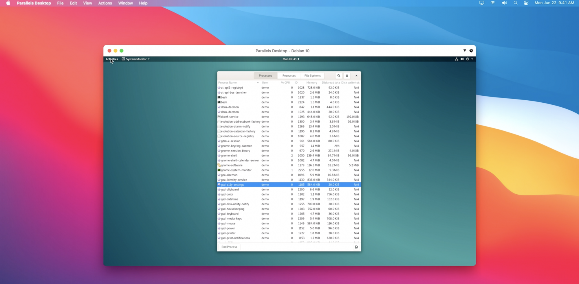Select the evolution-alarm-notify process
The image size is (579, 284).
click(x=289, y=126)
